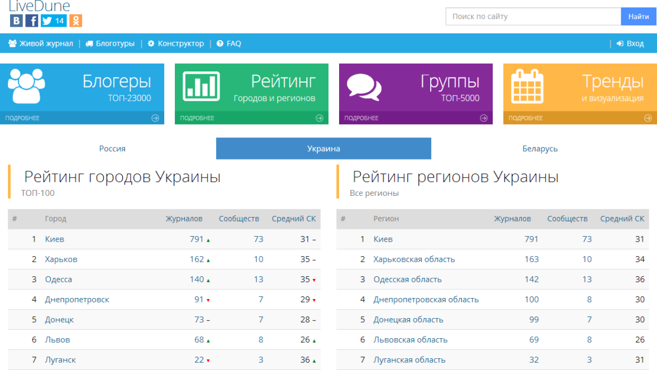
Task: Focus the Поиск по сайту field
Action: (x=533, y=17)
